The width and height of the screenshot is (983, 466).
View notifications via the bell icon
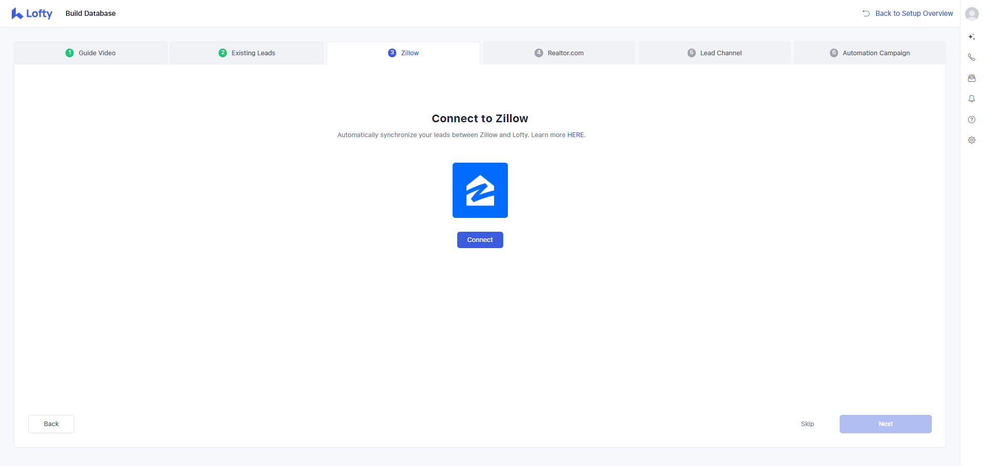(971, 99)
